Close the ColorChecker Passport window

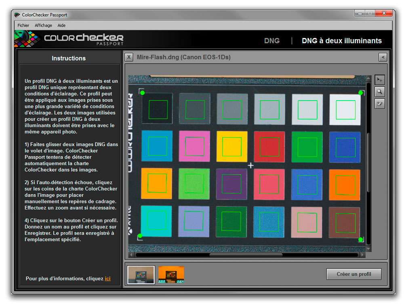point(384,13)
